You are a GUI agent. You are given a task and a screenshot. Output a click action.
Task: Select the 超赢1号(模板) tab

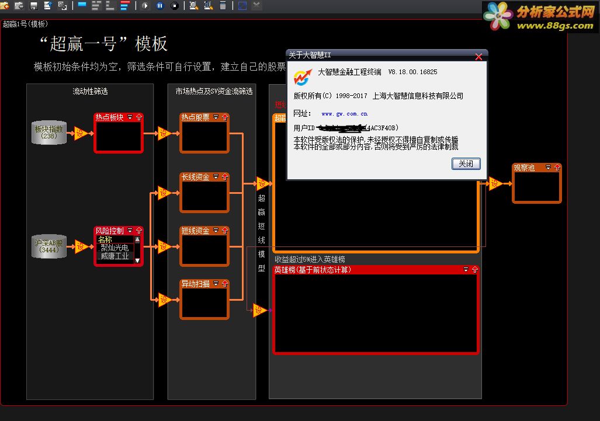25,24
